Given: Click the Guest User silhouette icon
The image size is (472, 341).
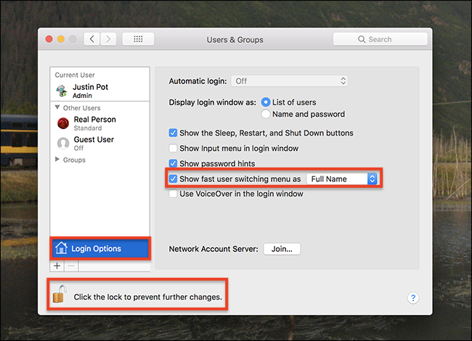Looking at the screenshot, I should (x=63, y=144).
